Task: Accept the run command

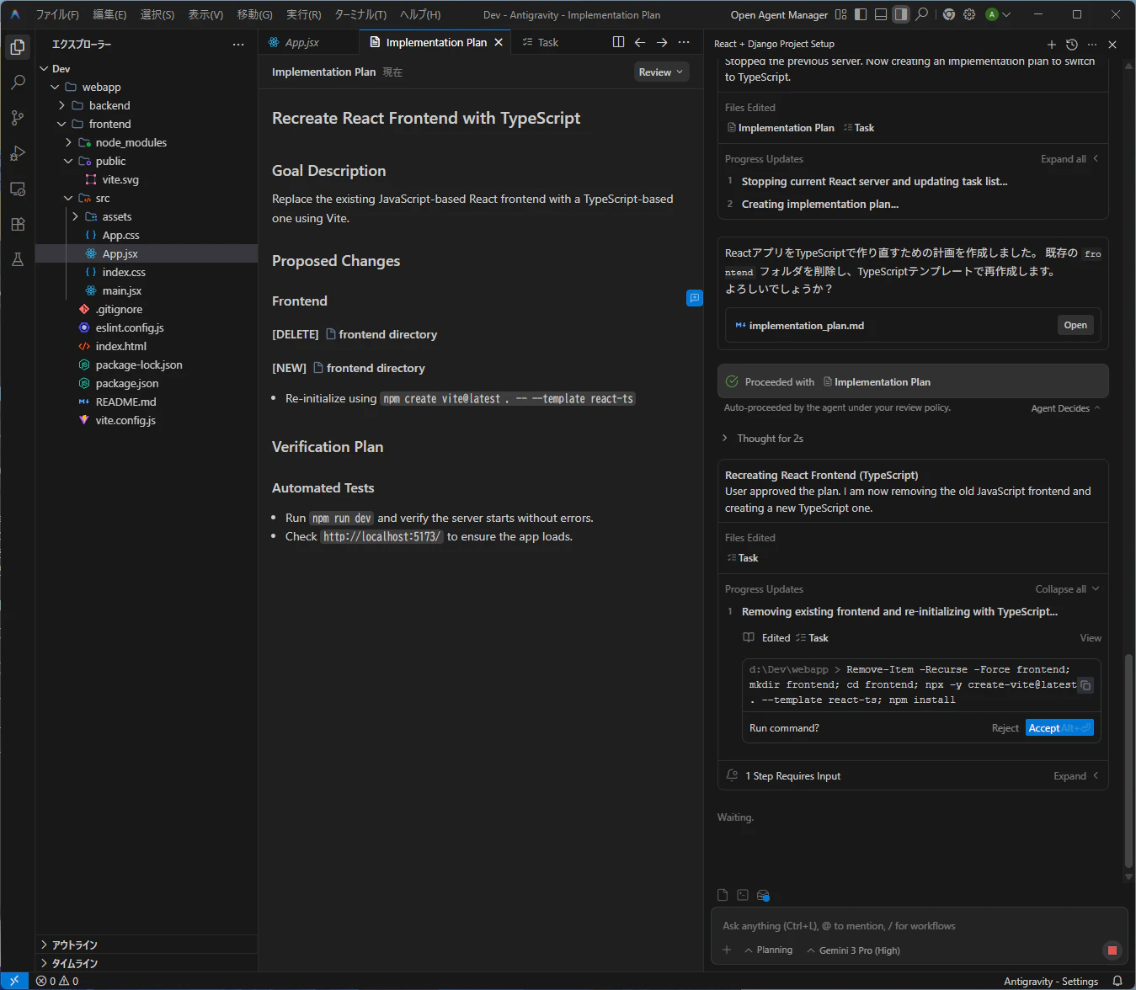Action: pos(1059,728)
